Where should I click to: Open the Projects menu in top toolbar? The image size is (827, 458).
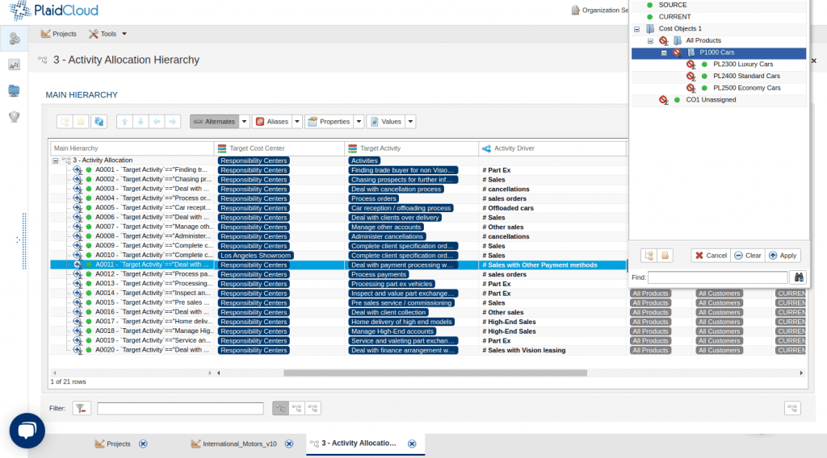[58, 34]
